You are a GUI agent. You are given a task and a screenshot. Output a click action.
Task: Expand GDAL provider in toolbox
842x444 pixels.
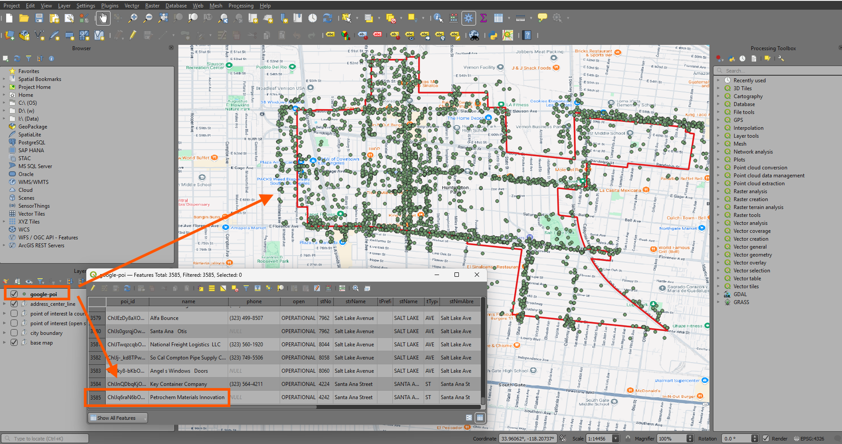tap(718, 294)
